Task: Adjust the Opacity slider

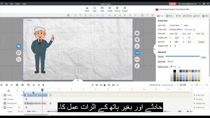Action: point(183,56)
